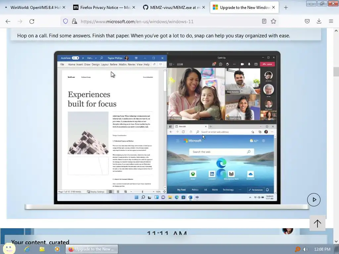Show site security info via padlock icon
Image resolution: width=339 pixels, height=254 pixels.
(x=74, y=21)
